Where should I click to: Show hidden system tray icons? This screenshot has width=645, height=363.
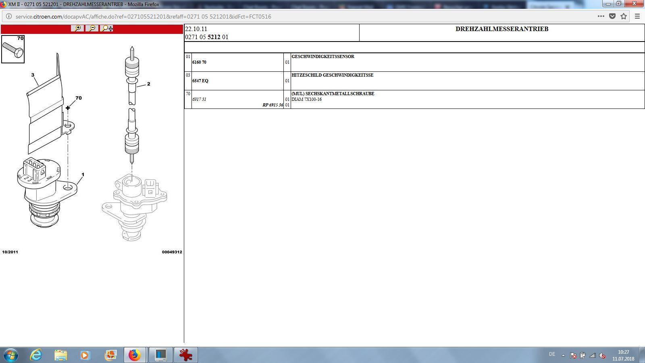[x=563, y=355]
